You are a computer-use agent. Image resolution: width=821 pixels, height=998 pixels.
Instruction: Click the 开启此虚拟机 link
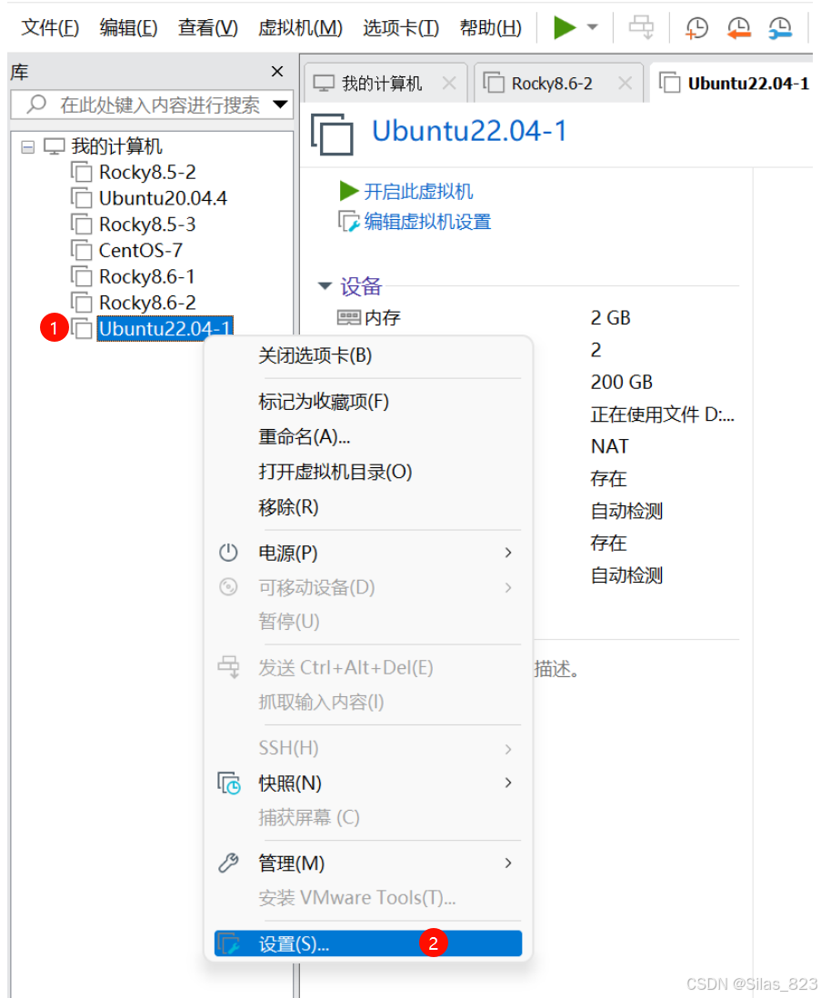(x=418, y=192)
